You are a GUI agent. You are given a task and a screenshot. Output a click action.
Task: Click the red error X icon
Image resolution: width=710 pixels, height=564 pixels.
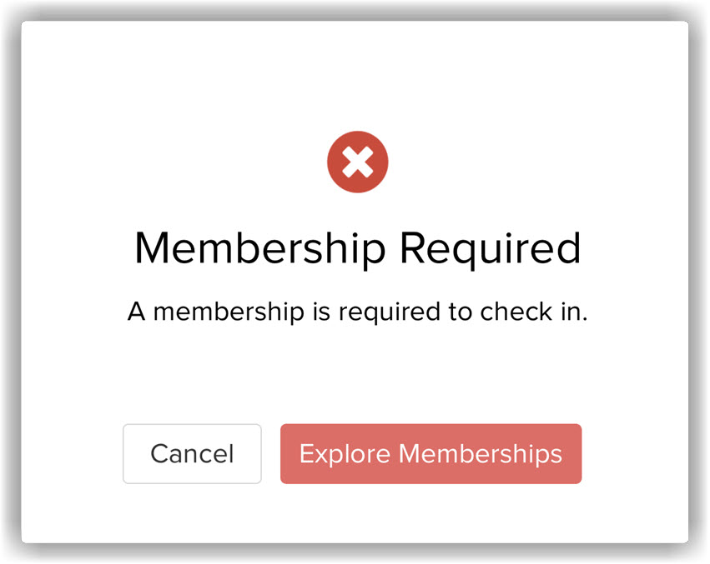[x=358, y=162]
